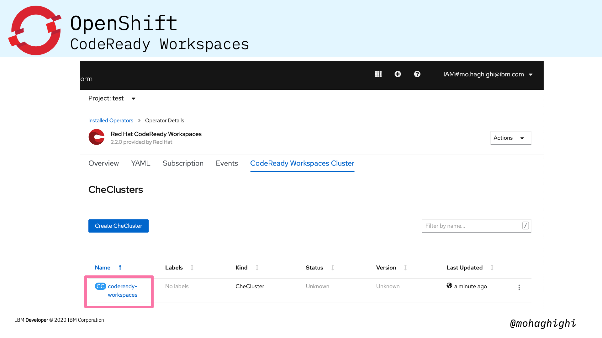Click the slash shortcut icon in filter
The width and height of the screenshot is (602, 338).
click(525, 226)
